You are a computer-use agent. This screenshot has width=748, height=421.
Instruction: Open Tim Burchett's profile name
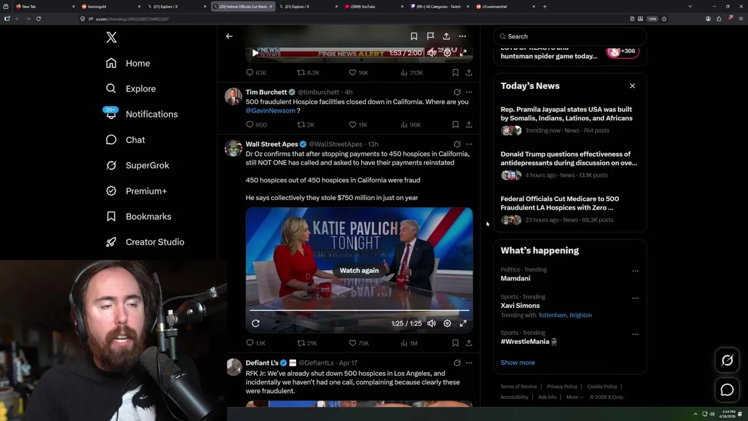(x=266, y=92)
